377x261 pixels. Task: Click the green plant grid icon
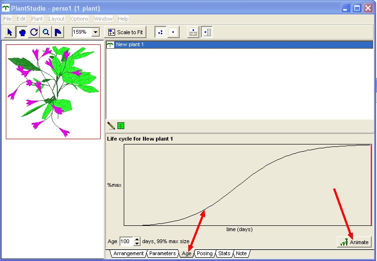(121, 126)
